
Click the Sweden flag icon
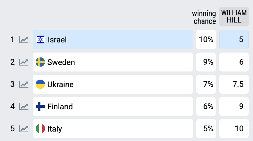point(40,62)
